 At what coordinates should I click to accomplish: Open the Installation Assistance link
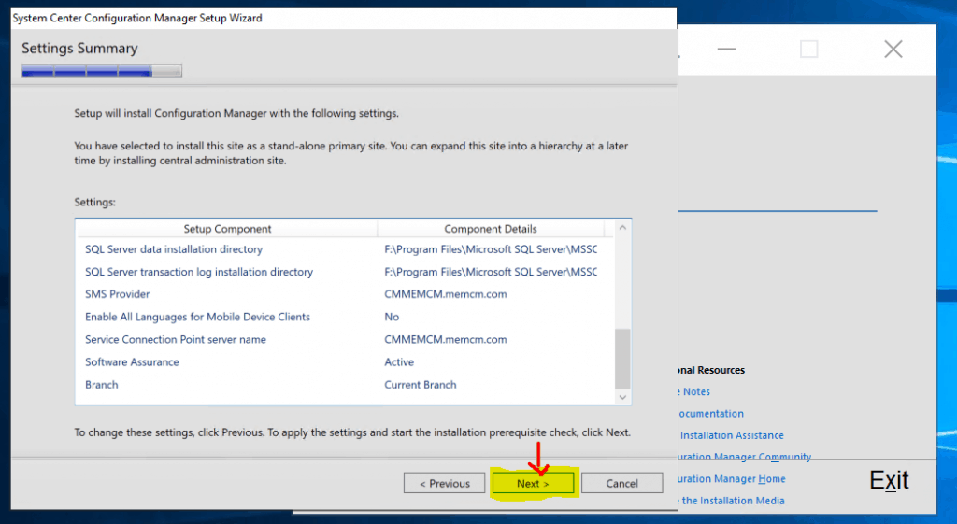[x=731, y=435]
